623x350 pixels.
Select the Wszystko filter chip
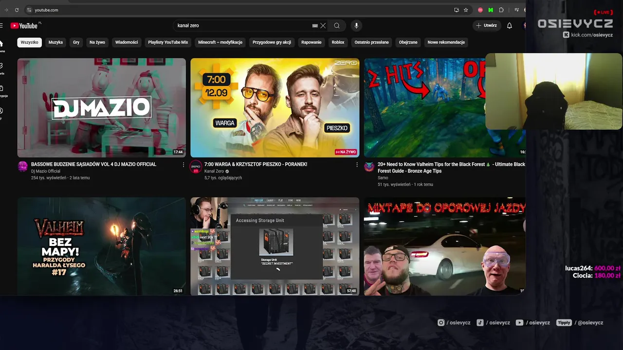point(29,42)
